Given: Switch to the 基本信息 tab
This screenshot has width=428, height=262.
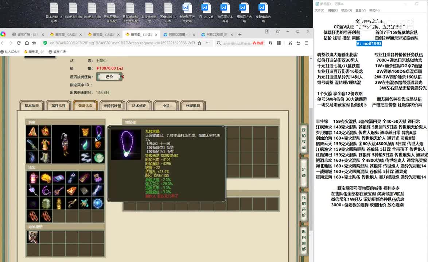Looking at the screenshot, I should (32, 106).
